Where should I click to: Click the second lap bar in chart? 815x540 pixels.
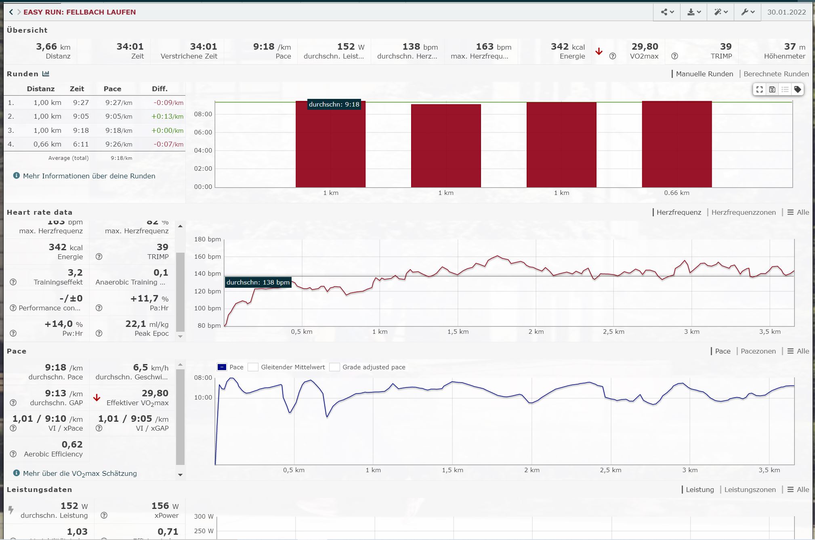pyautogui.click(x=446, y=145)
